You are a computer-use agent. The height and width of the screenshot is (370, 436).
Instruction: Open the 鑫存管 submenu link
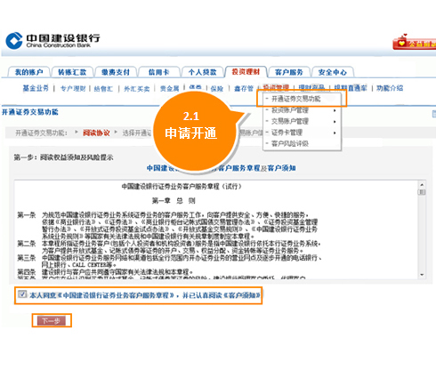[x=244, y=89]
